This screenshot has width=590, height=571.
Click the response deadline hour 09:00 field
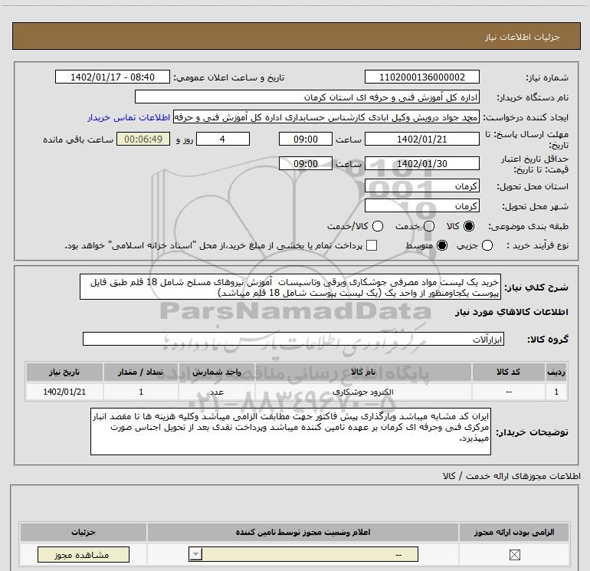(306, 139)
